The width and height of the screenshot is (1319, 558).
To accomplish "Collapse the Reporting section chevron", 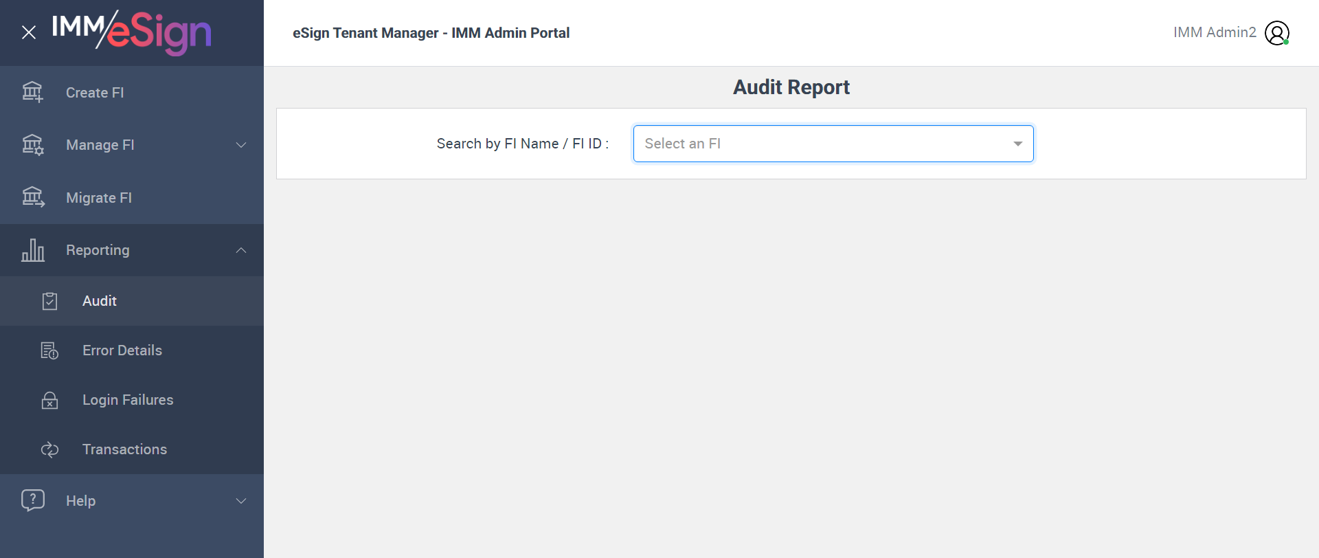I will pos(241,250).
